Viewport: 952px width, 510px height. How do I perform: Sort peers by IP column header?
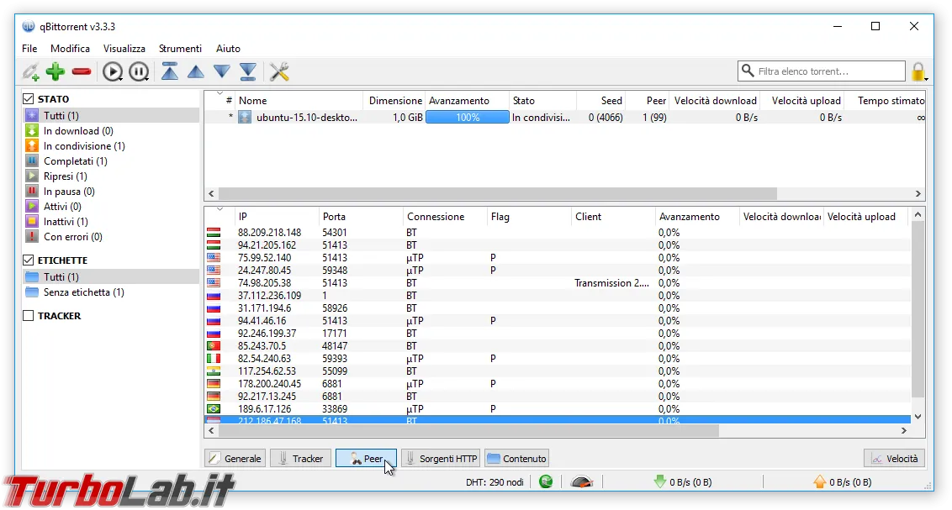click(x=276, y=217)
